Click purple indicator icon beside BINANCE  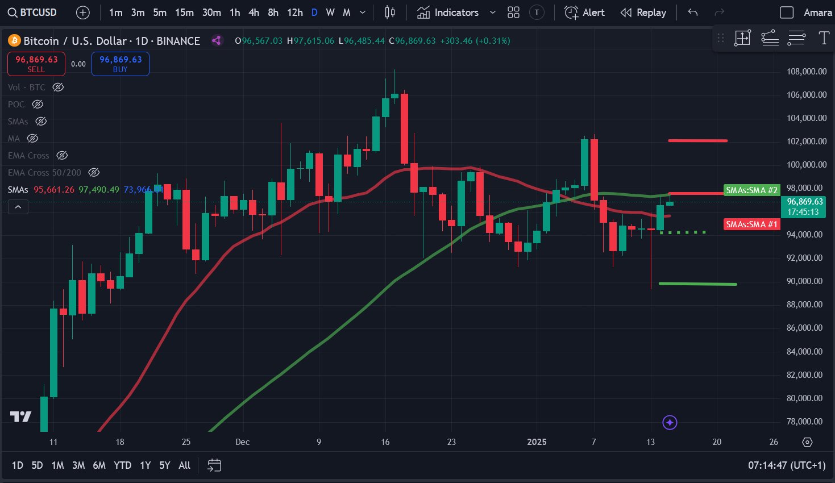(216, 40)
